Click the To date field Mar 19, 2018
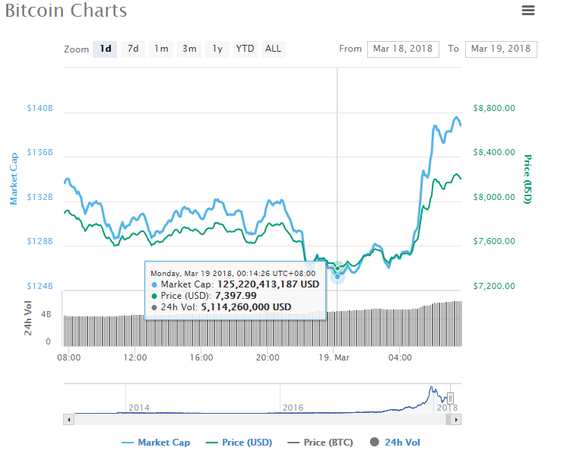The height and width of the screenshot is (454, 561). click(501, 49)
